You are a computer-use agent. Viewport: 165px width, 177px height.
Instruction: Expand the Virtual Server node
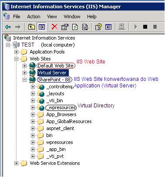24,73
